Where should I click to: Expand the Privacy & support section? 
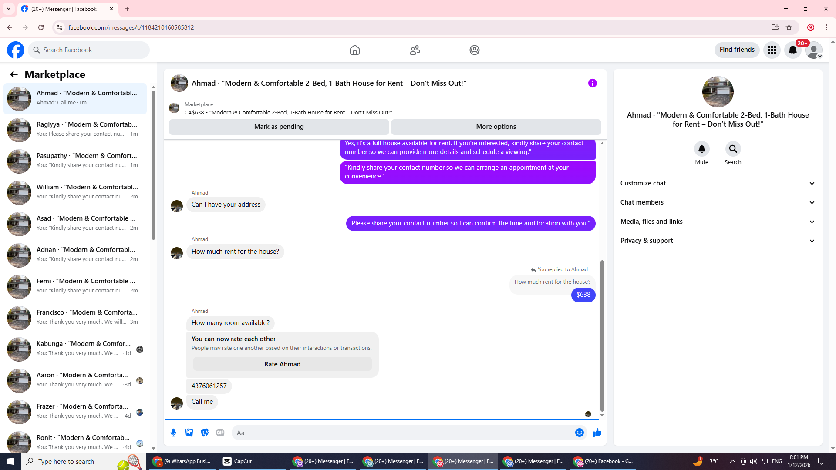click(717, 241)
